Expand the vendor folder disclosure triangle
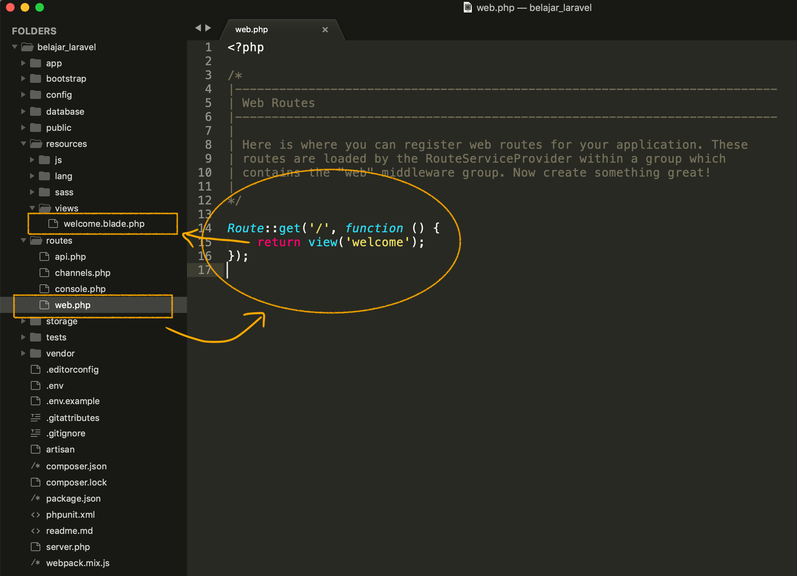797x576 pixels. tap(23, 353)
